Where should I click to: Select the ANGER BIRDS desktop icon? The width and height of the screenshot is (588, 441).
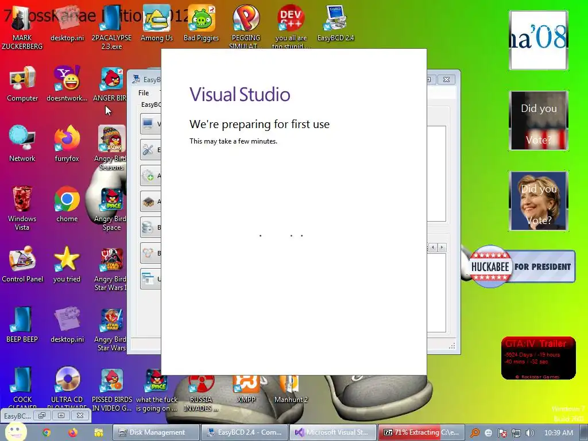pyautogui.click(x=110, y=84)
